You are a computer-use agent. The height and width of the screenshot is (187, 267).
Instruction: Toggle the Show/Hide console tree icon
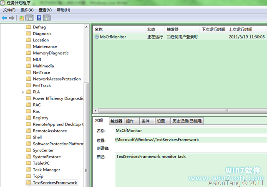[29, 18]
